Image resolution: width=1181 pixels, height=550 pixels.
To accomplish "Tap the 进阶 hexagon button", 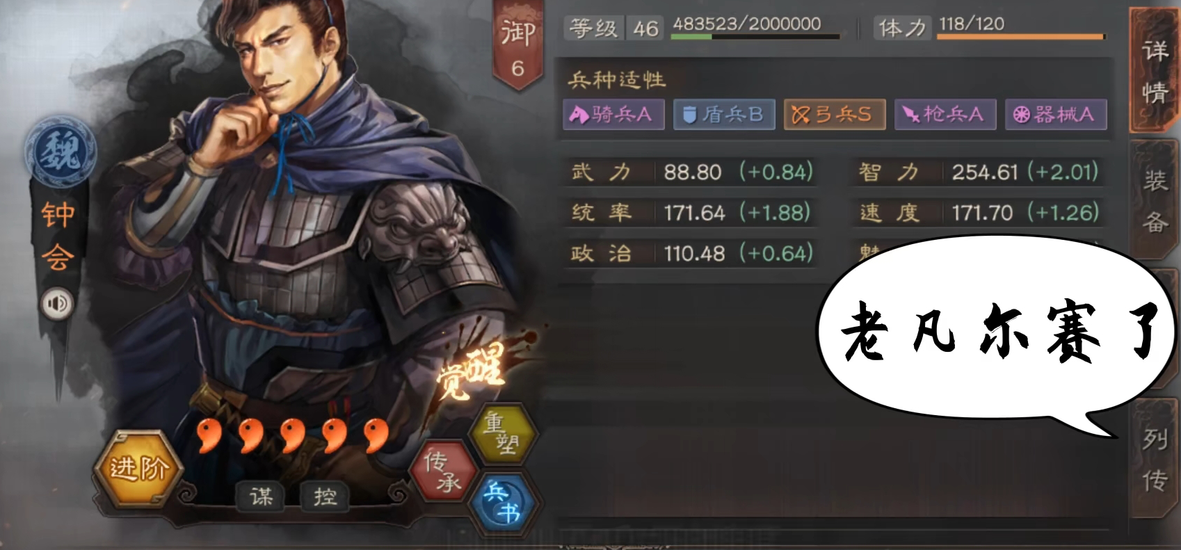I will [x=139, y=468].
